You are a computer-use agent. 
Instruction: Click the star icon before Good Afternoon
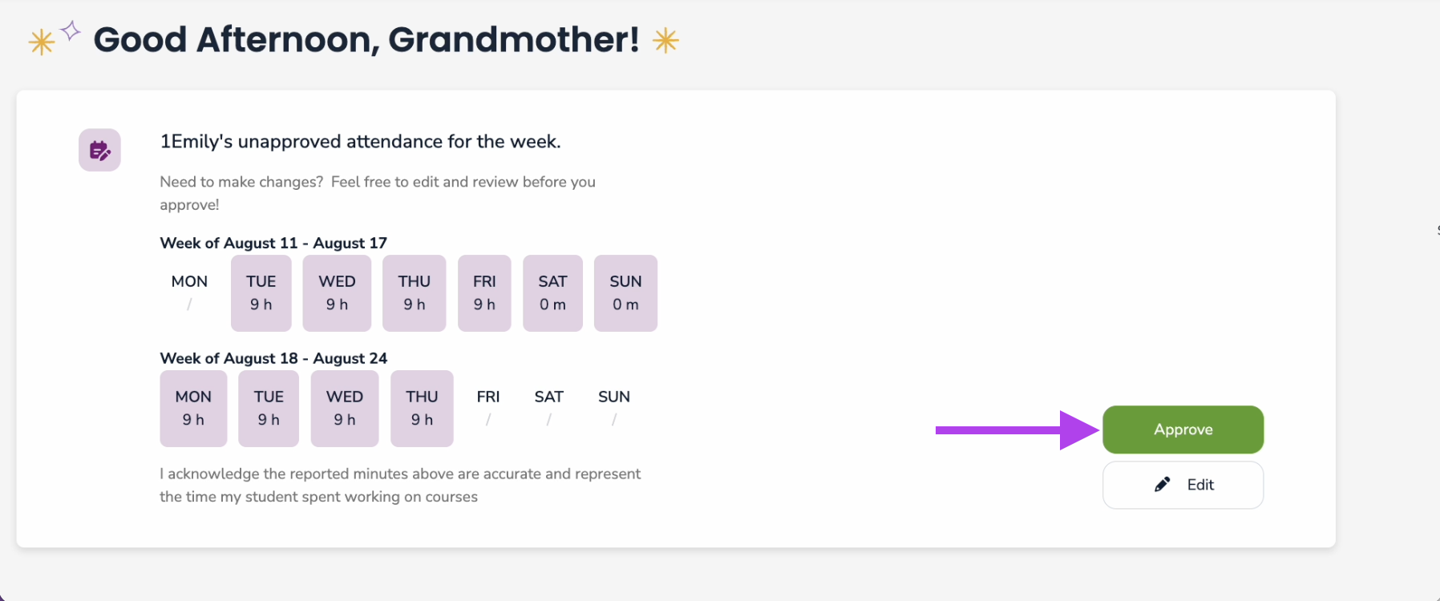tap(42, 42)
